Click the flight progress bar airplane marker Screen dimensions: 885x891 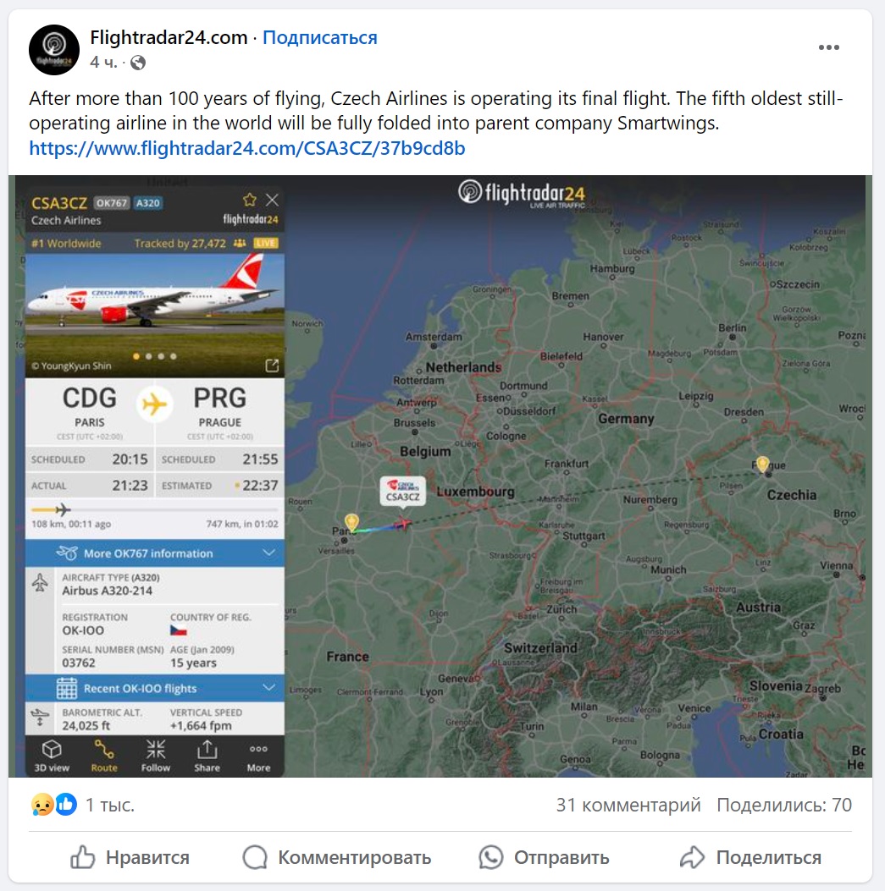click(x=64, y=509)
